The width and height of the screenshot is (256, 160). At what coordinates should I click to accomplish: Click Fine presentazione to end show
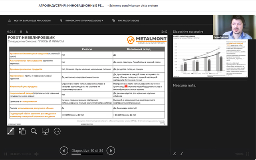pos(127,20)
